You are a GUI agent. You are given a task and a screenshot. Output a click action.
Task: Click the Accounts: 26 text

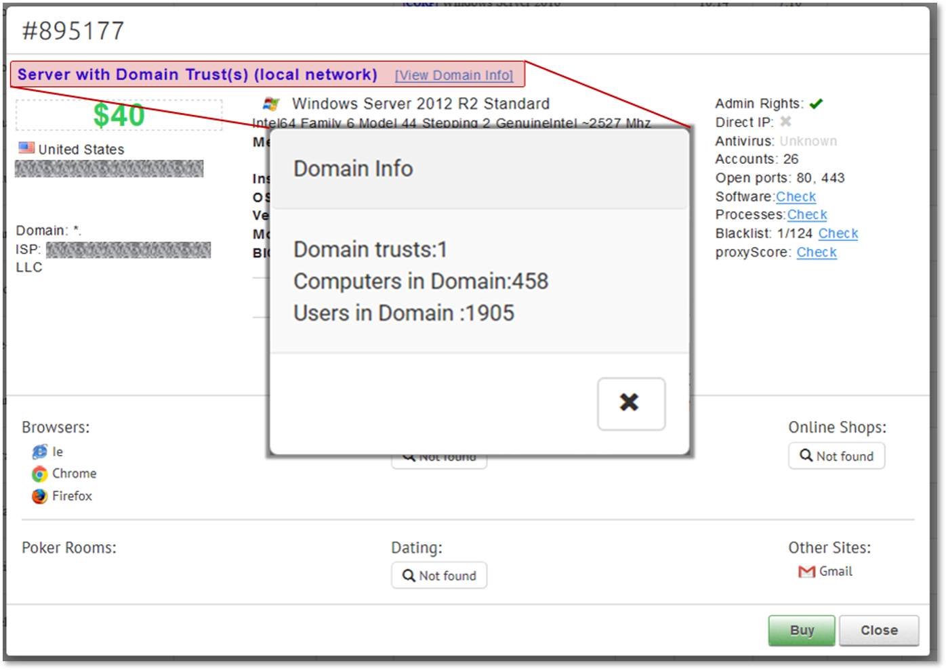[757, 159]
